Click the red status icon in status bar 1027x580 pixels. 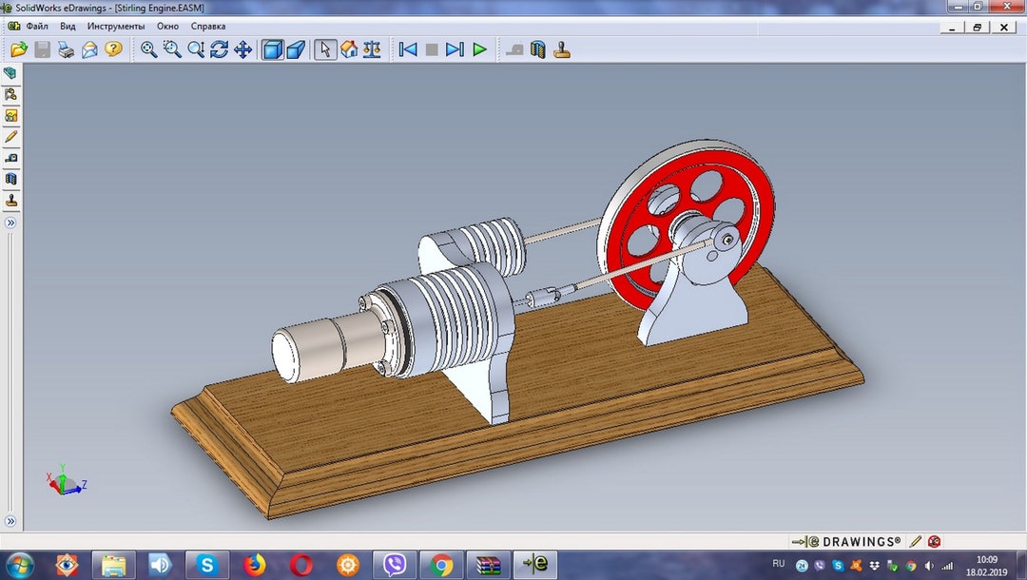point(934,541)
